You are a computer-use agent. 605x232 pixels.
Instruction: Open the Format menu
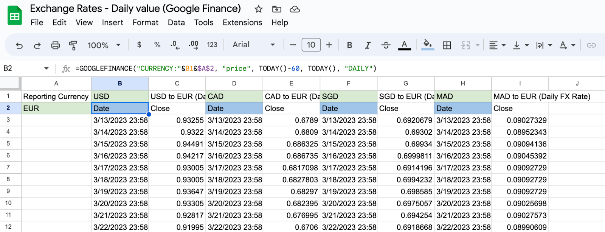(145, 23)
